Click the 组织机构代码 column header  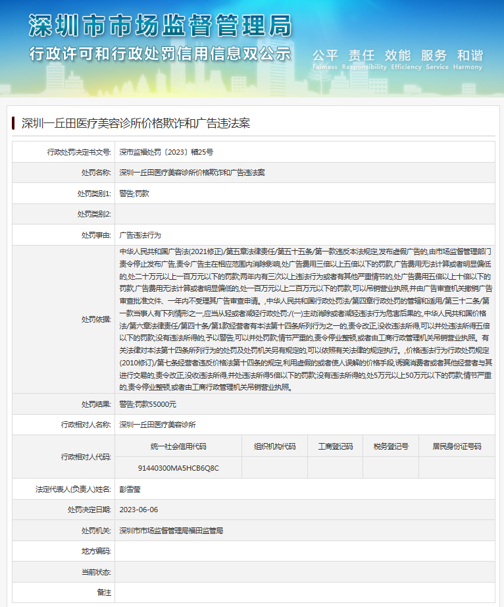[x=274, y=446]
